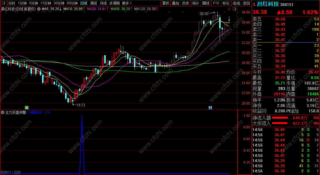This screenshot has height=175, width=320.
Task: Click the current price 36.38 header
Action: 260,12
